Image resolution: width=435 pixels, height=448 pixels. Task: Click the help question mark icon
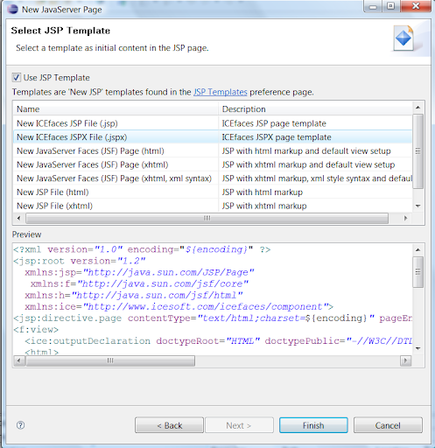20,425
